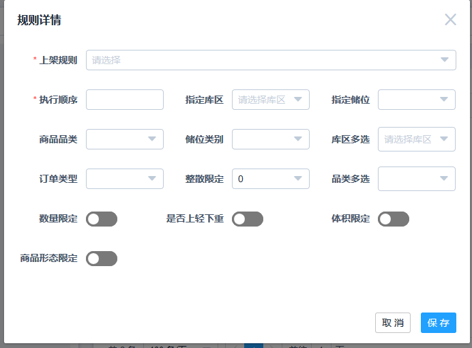
Task: Open the 品类多选 dropdown
Action: (417, 179)
